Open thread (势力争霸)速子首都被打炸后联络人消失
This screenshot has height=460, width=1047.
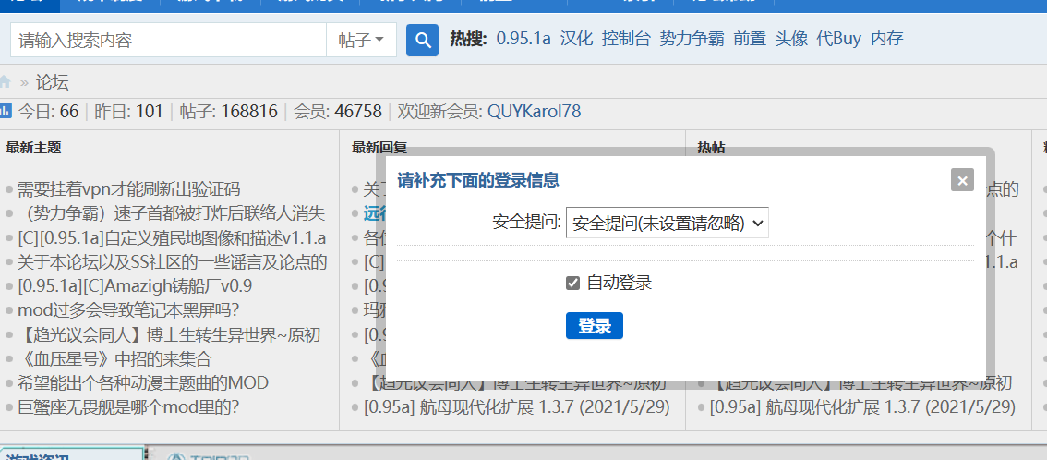[171, 213]
